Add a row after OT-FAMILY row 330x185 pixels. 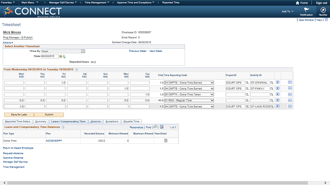pos(277,88)
